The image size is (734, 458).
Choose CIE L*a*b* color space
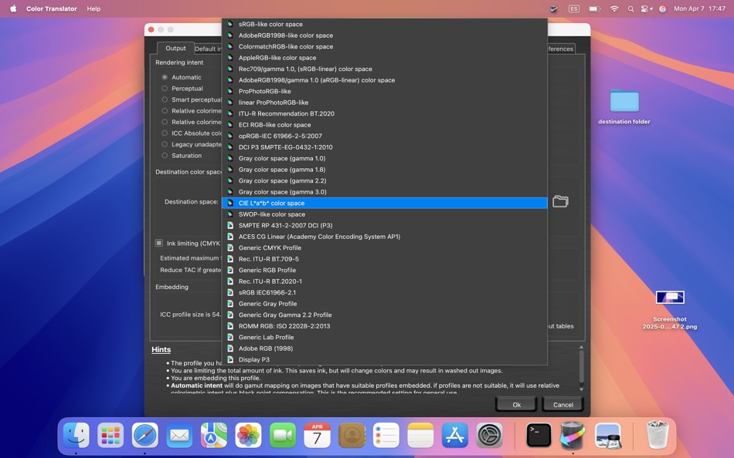[x=384, y=203]
